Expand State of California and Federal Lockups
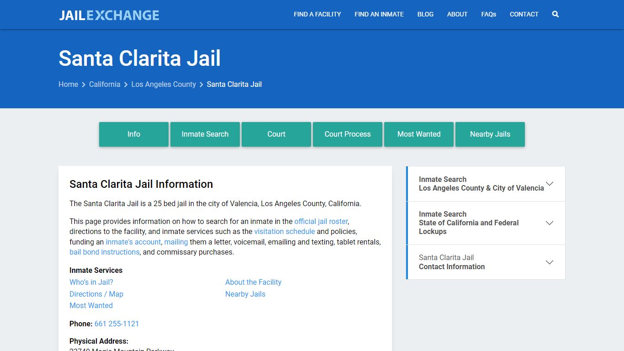 (486, 223)
